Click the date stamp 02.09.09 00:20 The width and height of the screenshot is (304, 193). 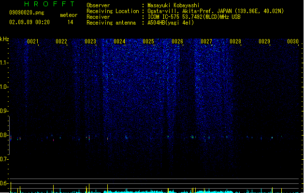[x=29, y=22]
